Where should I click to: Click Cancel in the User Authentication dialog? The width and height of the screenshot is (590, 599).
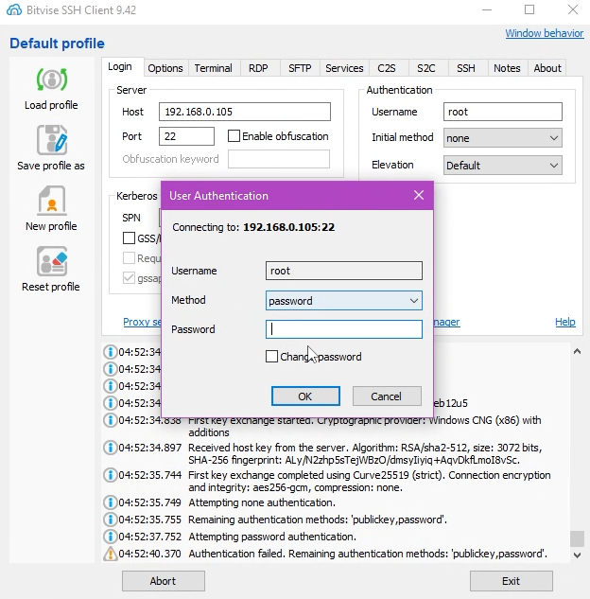point(387,396)
